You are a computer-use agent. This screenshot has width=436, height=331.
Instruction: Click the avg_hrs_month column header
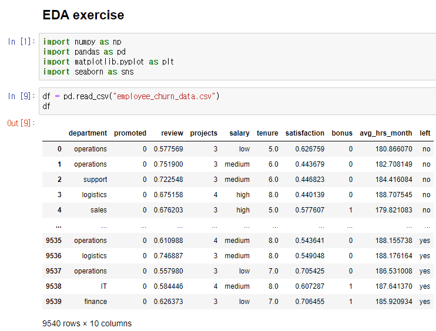coord(385,133)
